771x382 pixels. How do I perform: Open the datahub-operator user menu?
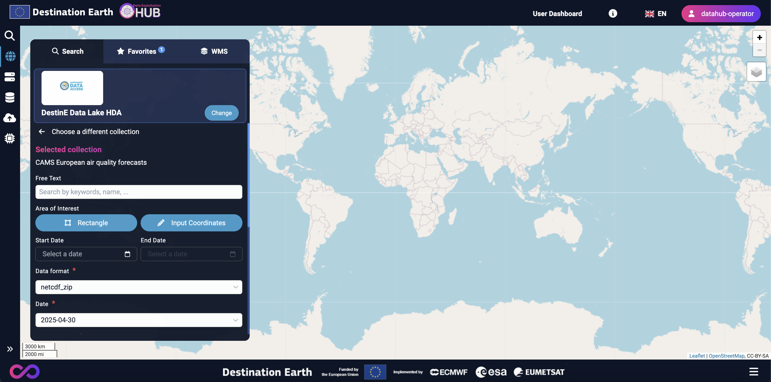click(721, 13)
